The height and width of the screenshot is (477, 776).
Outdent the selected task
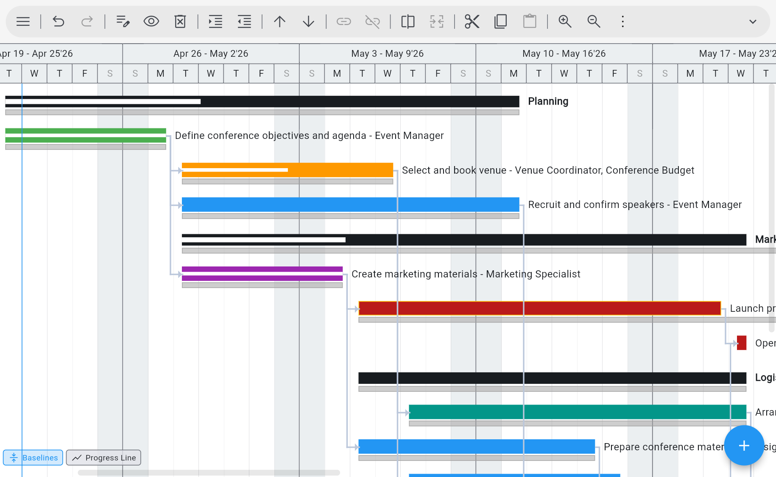pyautogui.click(x=244, y=21)
